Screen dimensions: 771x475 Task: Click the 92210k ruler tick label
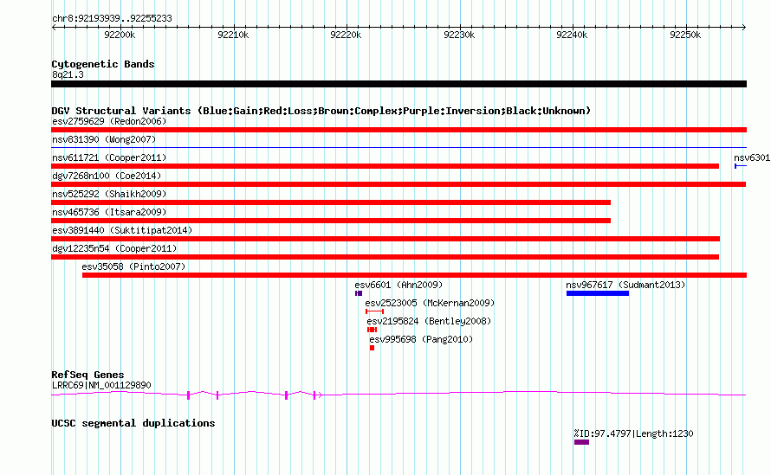(x=233, y=35)
